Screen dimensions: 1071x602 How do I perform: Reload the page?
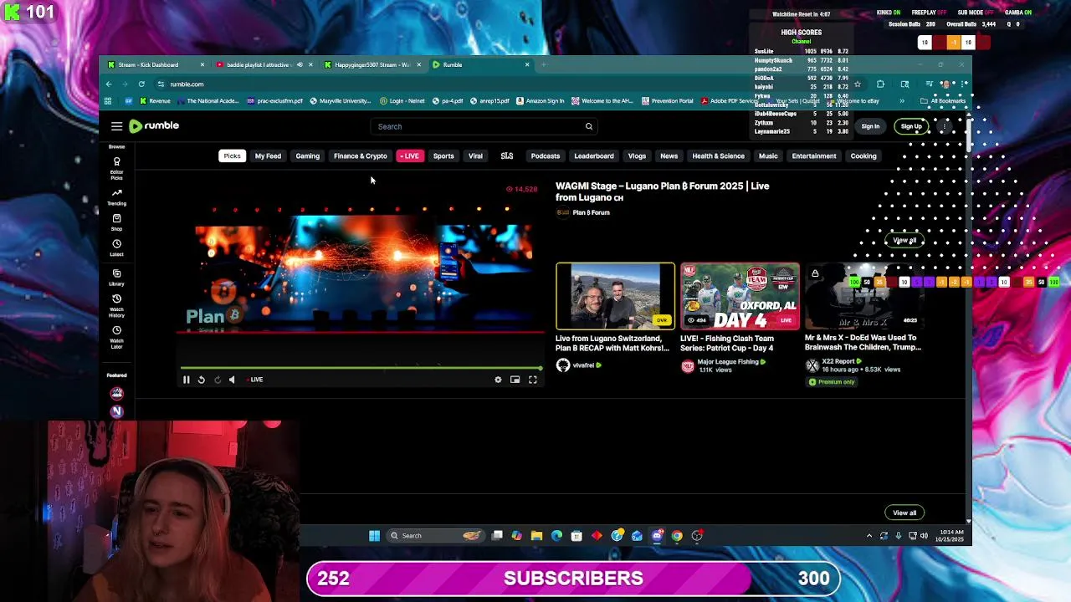(141, 84)
